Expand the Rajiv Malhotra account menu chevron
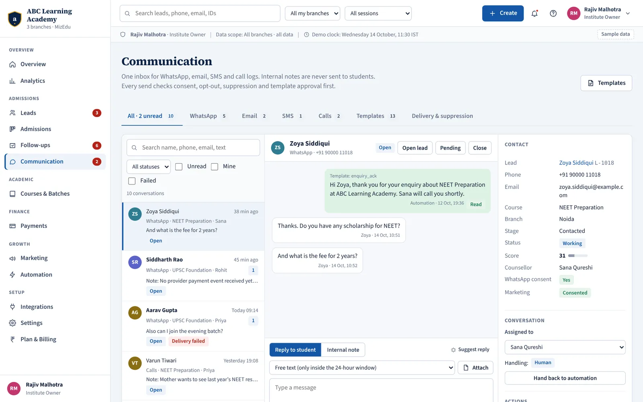This screenshot has height=402, width=643. (628, 13)
